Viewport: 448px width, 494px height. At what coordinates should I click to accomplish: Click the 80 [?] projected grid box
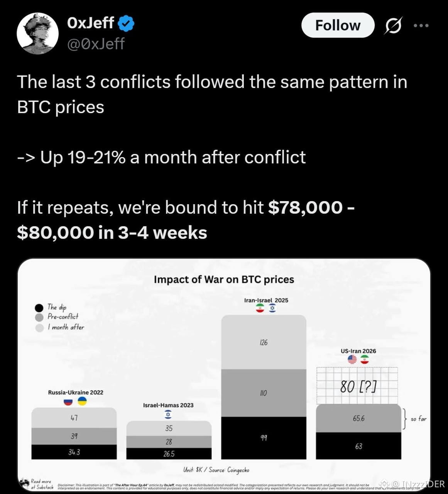[x=357, y=386]
